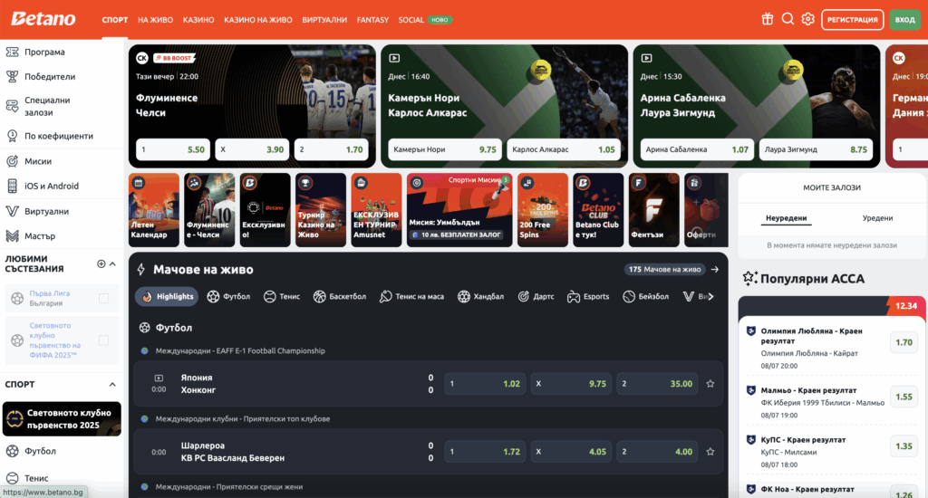Select the Футбол filter in live matches
Viewport: 928px width, 498px height.
(228, 296)
